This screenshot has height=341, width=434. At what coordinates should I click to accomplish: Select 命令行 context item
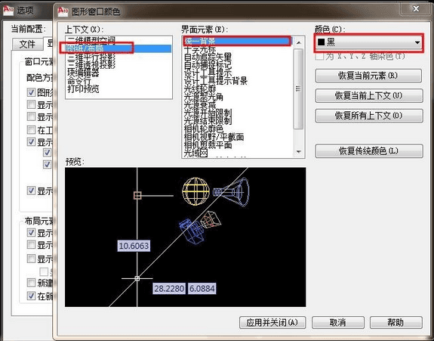(79, 81)
